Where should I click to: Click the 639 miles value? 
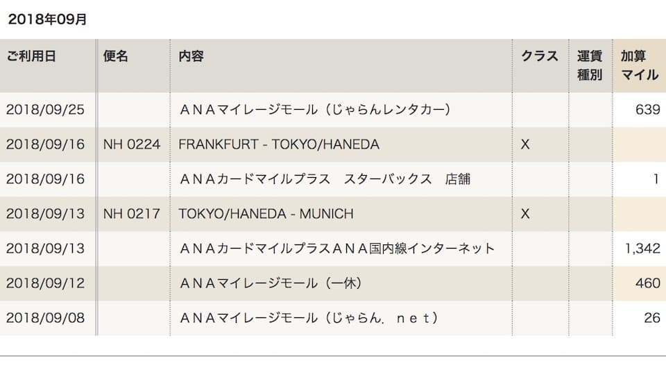(x=648, y=110)
